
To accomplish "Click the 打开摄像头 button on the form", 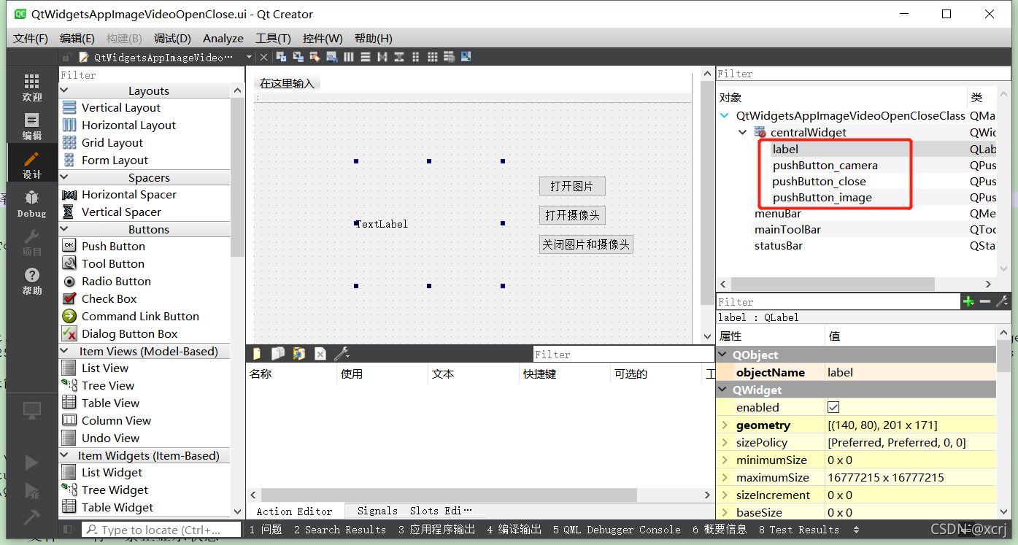I will (x=572, y=215).
